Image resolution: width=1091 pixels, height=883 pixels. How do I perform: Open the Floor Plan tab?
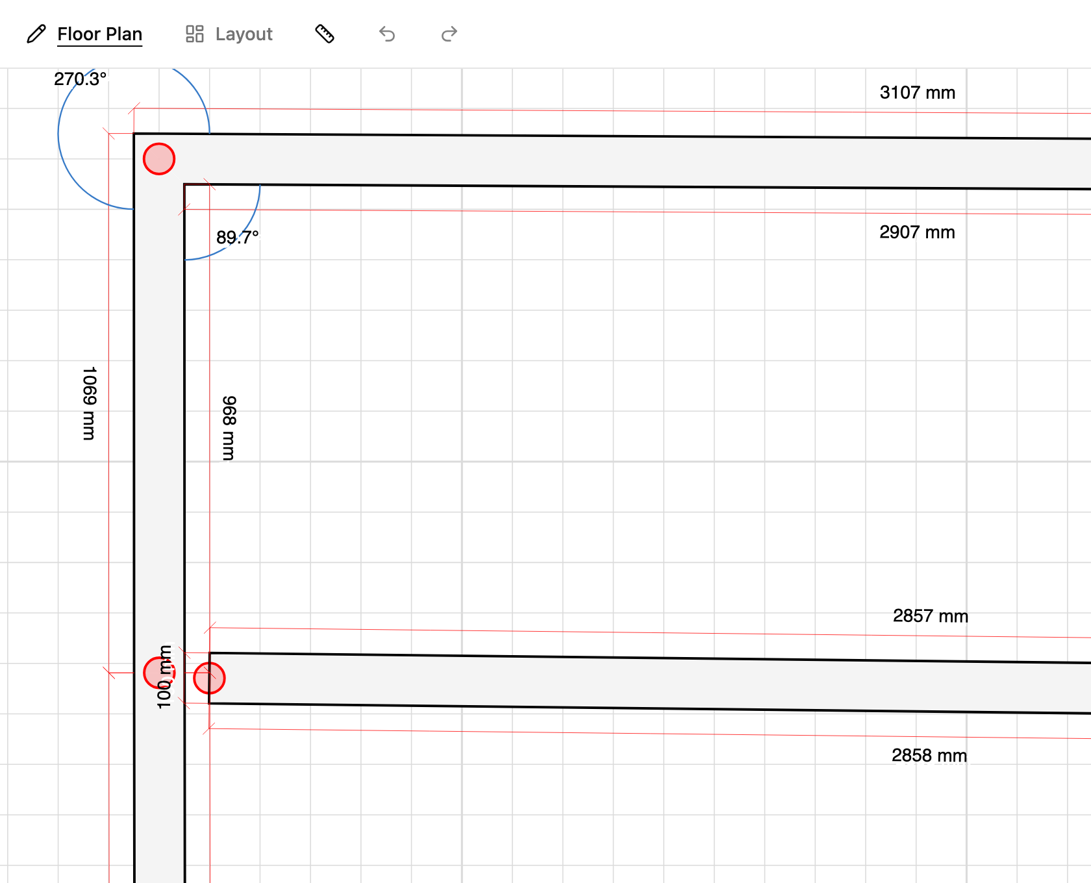[x=84, y=34]
